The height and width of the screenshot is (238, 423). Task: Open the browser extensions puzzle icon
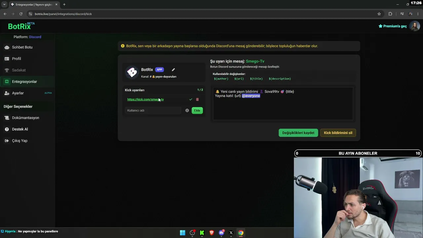coord(390,14)
